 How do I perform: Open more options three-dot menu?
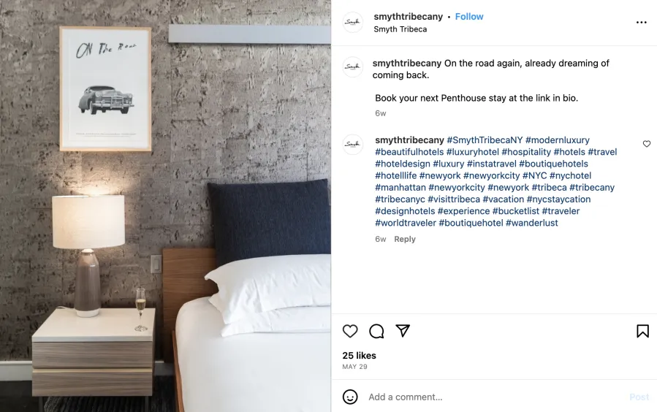[641, 23]
